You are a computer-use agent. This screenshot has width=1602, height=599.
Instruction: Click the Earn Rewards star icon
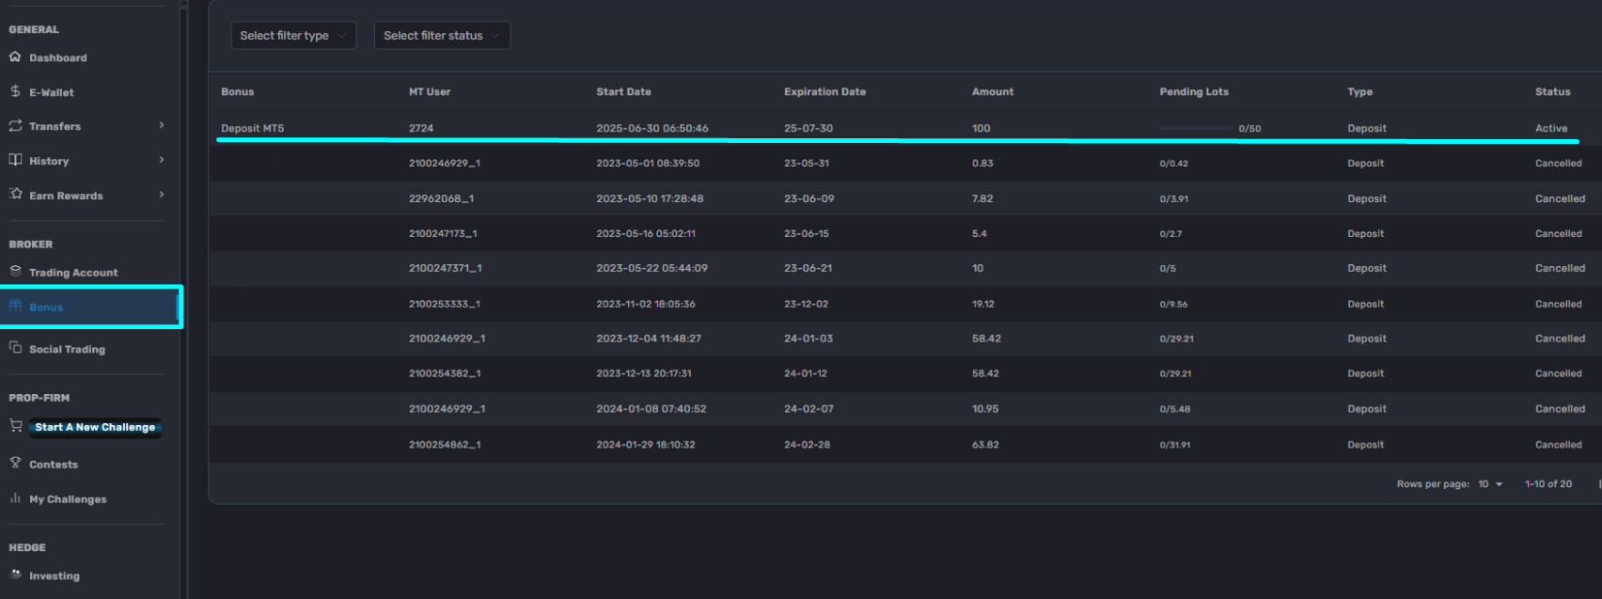click(15, 194)
